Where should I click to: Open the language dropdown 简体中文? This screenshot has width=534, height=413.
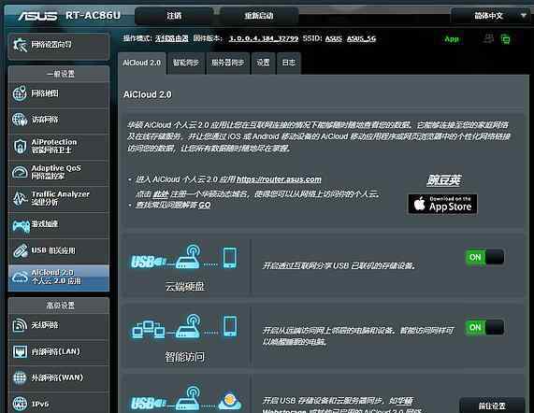click(490, 16)
